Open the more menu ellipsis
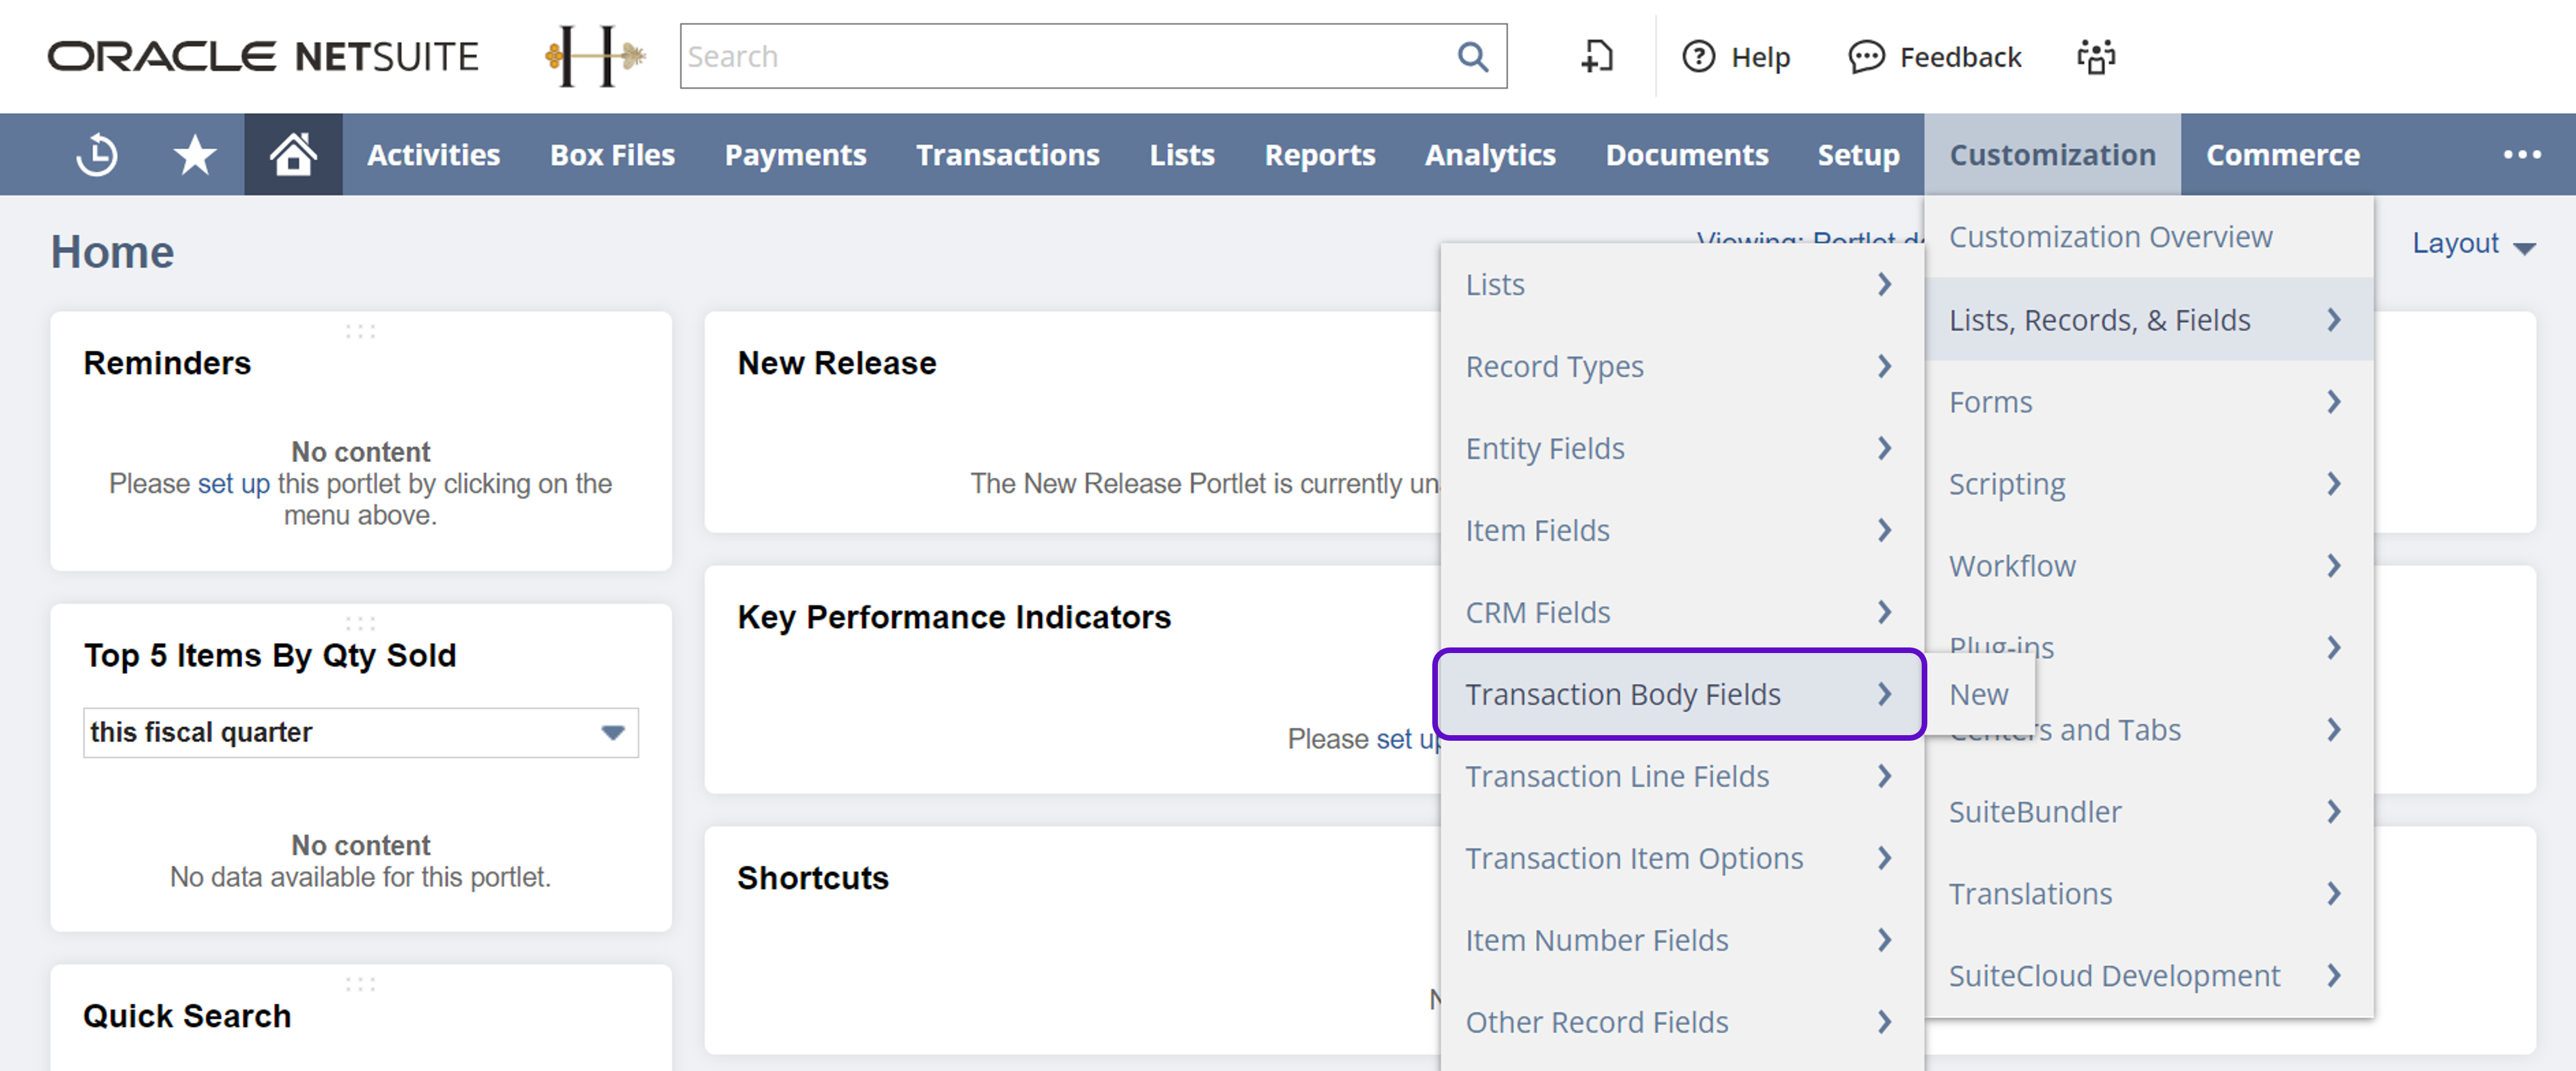 coord(2521,155)
